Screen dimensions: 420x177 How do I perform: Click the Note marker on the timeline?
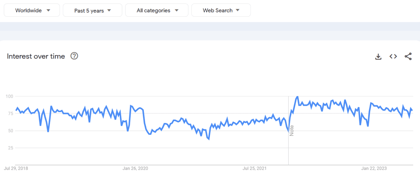[x=292, y=130]
